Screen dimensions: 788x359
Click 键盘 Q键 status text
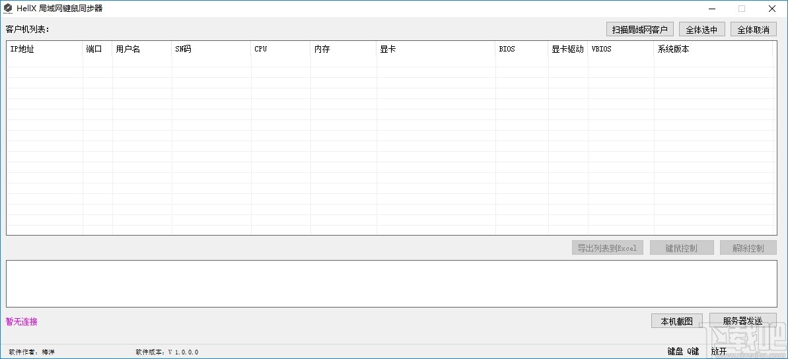click(x=683, y=352)
